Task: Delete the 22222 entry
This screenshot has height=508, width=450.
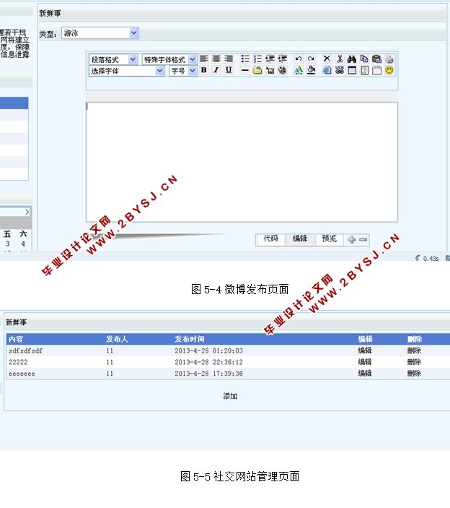Action: [414, 362]
